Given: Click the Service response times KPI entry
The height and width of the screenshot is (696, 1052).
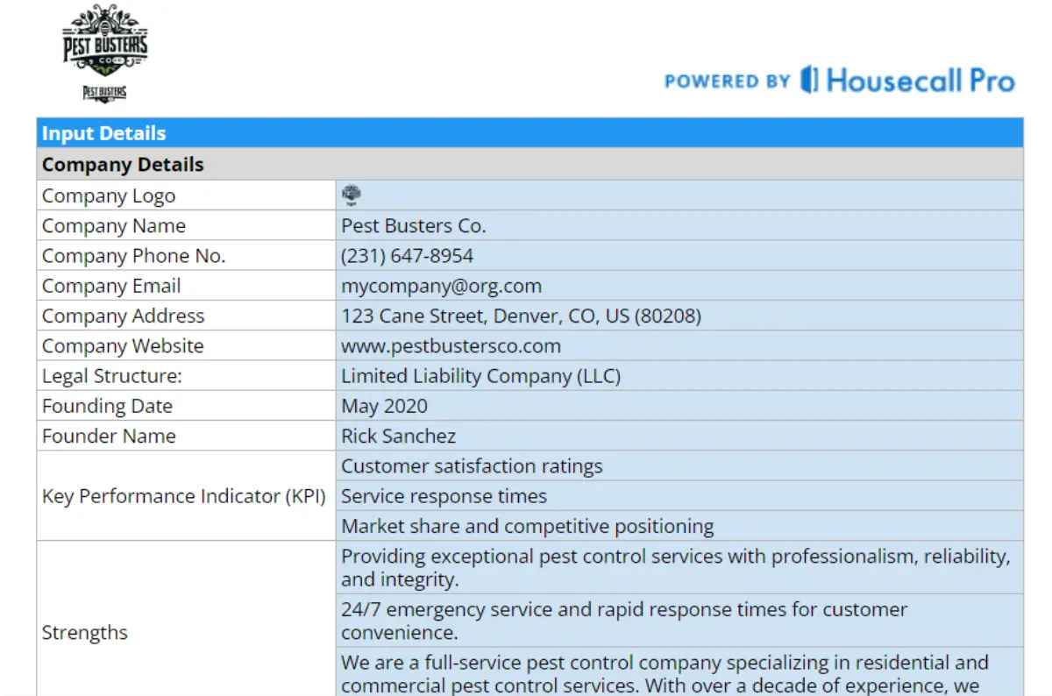Looking at the screenshot, I should (444, 496).
